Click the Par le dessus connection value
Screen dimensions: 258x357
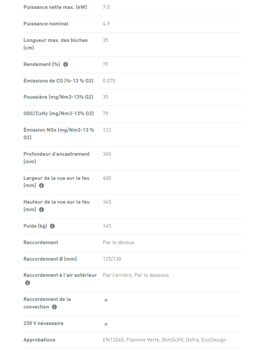tap(118, 243)
